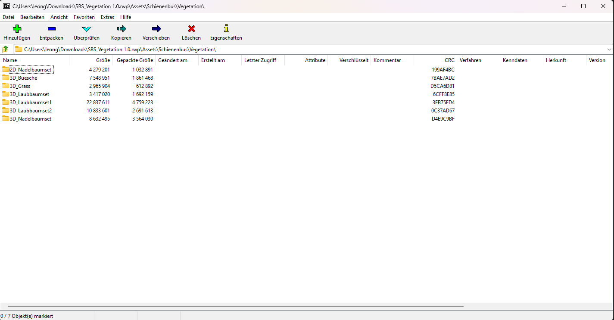
Task: Click the Kopieren arrow icon
Action: tap(121, 29)
